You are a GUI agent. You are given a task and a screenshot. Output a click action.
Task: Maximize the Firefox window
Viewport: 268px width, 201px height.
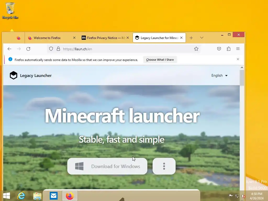coord(229,35)
